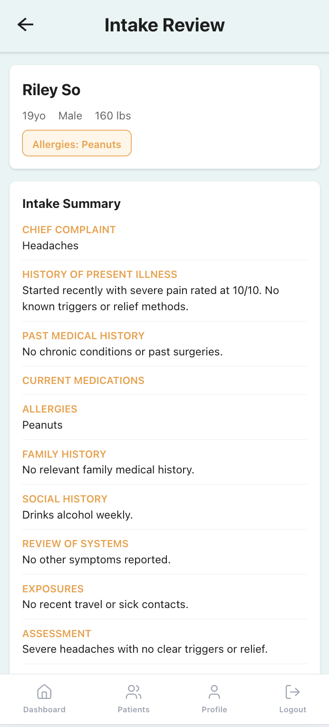Click the Logout door-arrow icon

pos(292,691)
